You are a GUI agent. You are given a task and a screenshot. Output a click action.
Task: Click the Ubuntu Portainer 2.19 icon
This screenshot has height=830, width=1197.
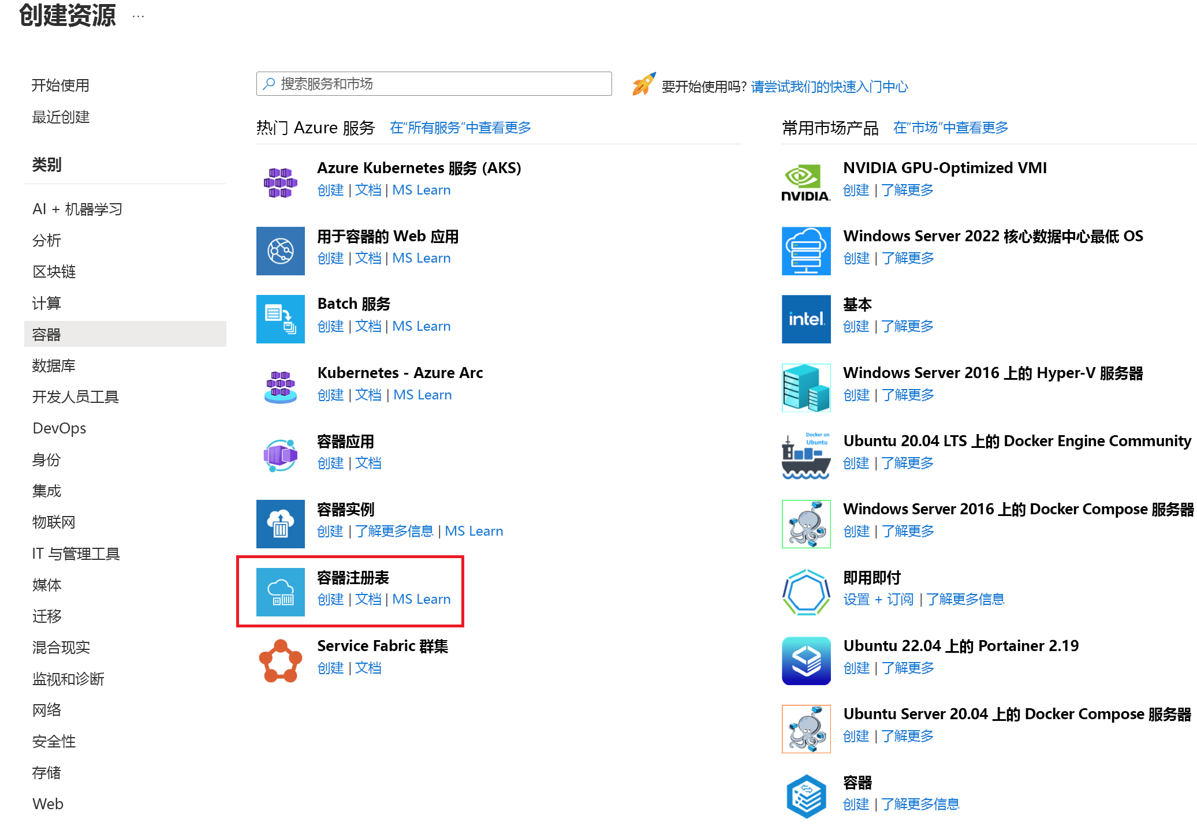806,660
